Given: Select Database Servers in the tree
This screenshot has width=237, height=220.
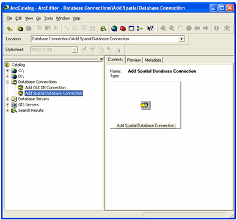Looking at the screenshot, I should (x=34, y=99).
